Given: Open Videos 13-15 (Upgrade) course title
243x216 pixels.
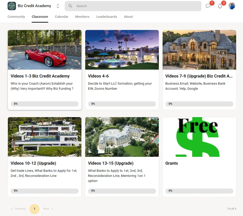Looking at the screenshot, I should point(111,163).
